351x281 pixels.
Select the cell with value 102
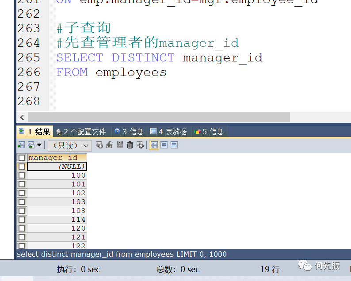coord(57,193)
